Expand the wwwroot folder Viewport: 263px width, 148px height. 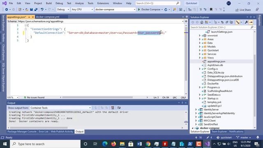click(200, 36)
